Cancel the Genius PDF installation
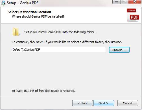Viewport: 142px width, 110px height. tap(128, 103)
